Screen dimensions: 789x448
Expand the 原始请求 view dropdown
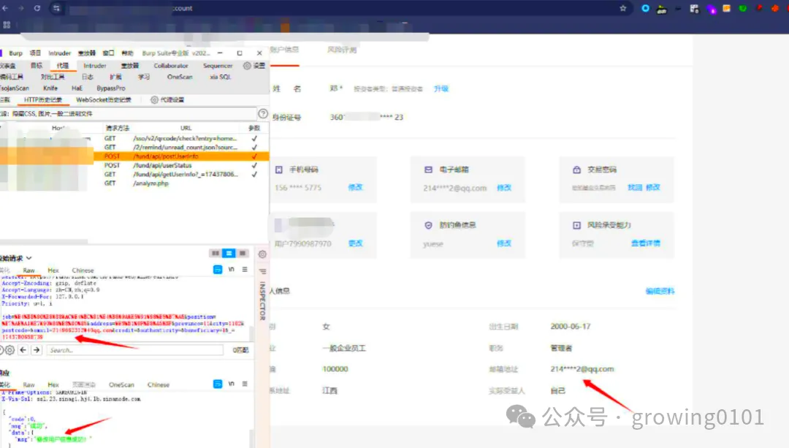28,258
